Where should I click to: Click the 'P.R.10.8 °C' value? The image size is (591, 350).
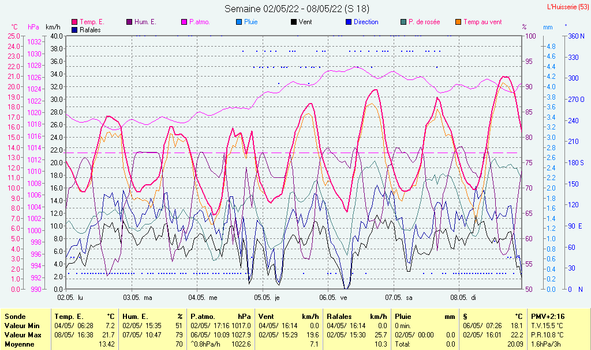pyautogui.click(x=547, y=334)
